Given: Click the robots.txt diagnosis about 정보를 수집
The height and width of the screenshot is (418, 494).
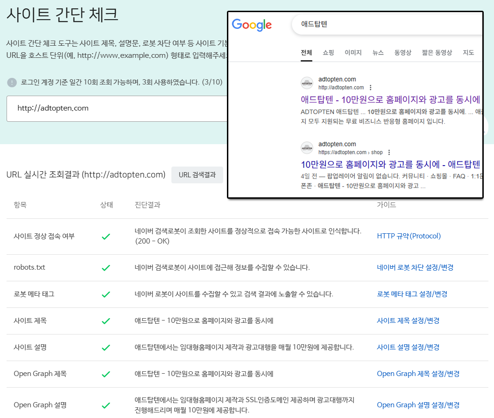Looking at the screenshot, I should coord(222,267).
